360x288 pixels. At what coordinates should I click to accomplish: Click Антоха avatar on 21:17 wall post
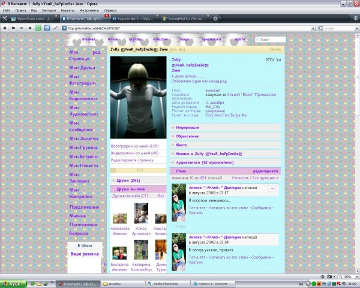[x=179, y=203]
